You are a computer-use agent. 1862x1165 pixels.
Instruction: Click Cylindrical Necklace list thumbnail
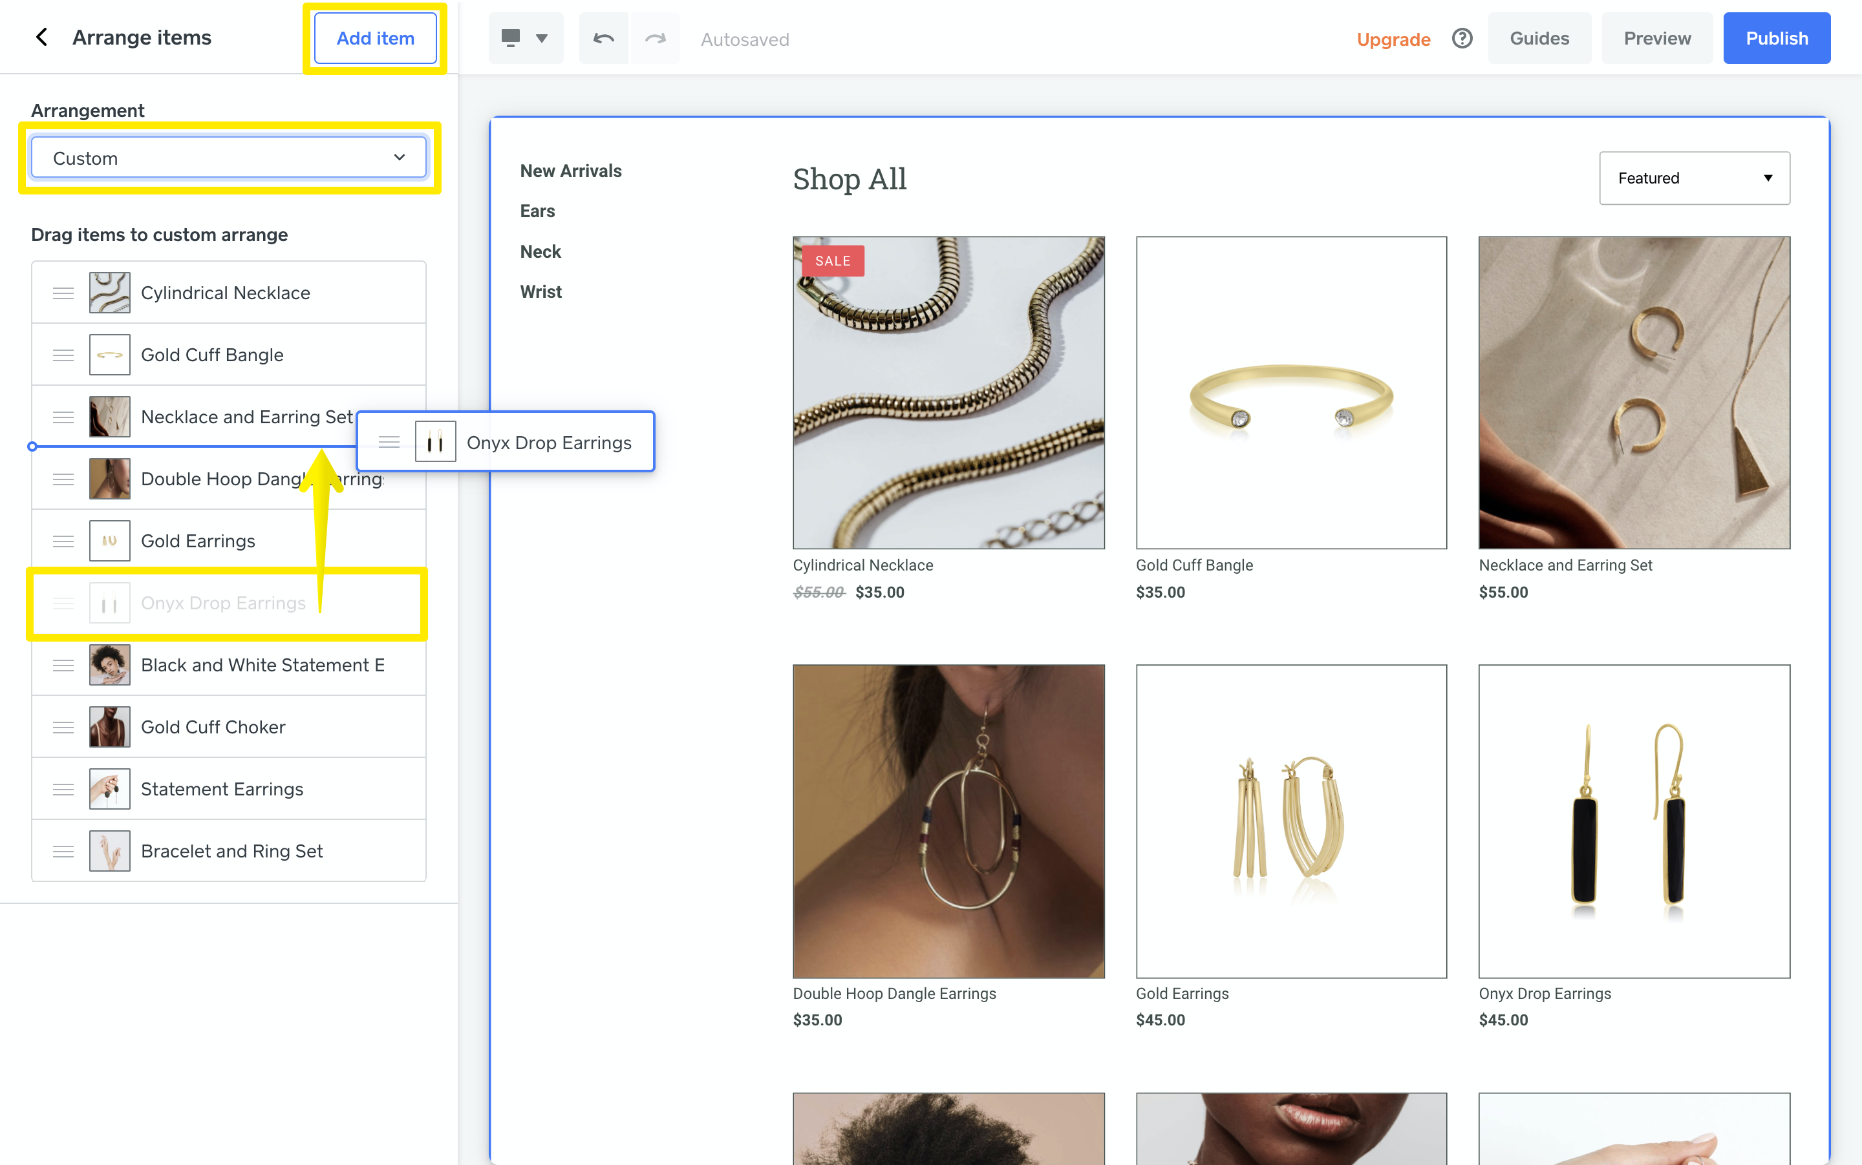[109, 293]
